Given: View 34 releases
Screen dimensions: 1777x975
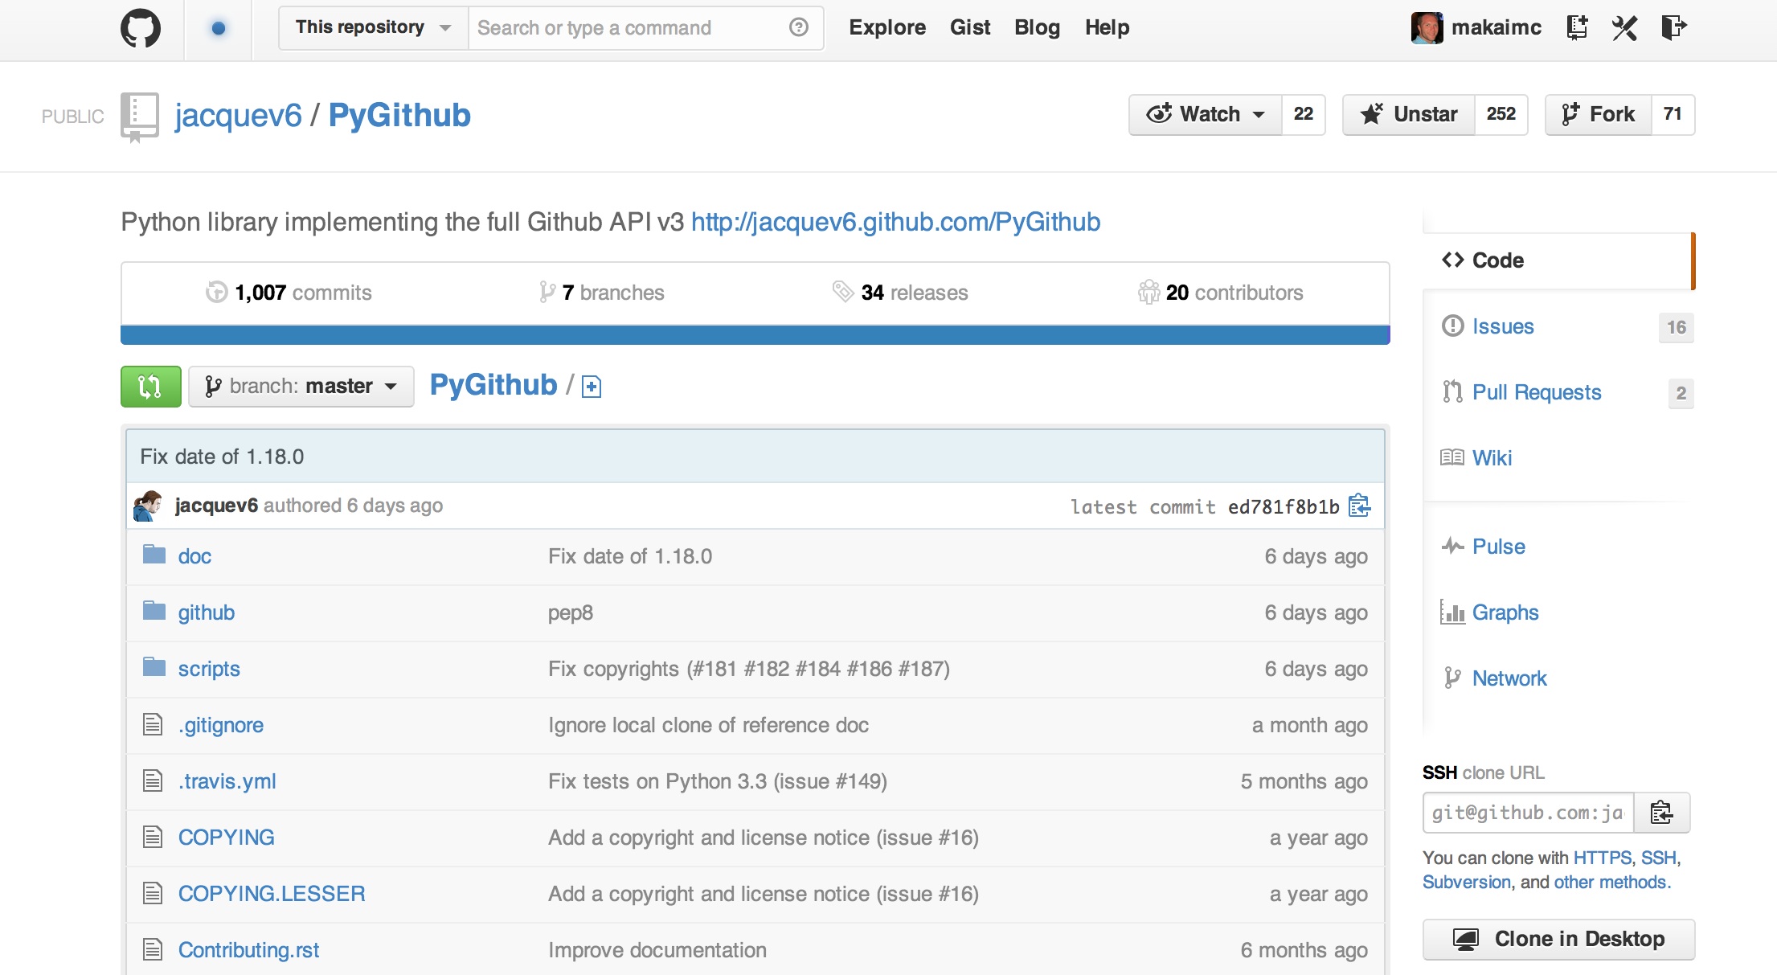Looking at the screenshot, I should coord(900,293).
